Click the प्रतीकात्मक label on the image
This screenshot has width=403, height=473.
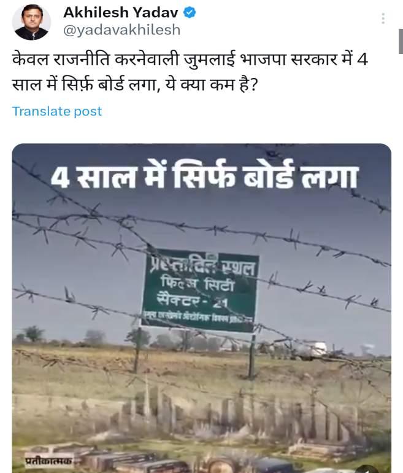click(48, 461)
